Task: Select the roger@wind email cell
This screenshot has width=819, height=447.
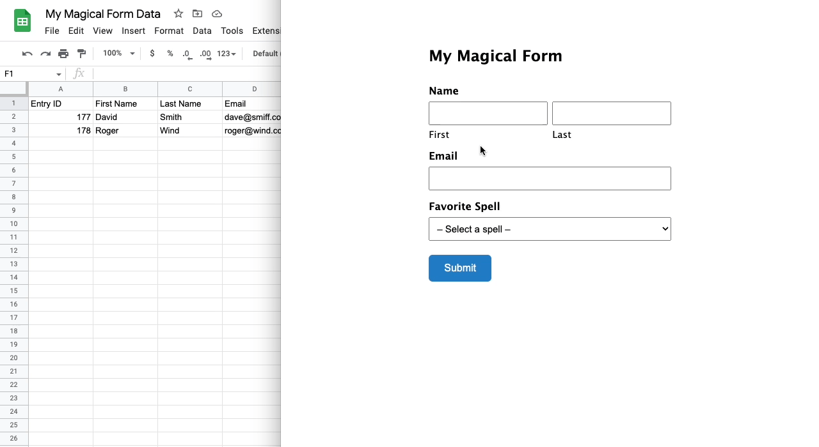Action: [252, 130]
